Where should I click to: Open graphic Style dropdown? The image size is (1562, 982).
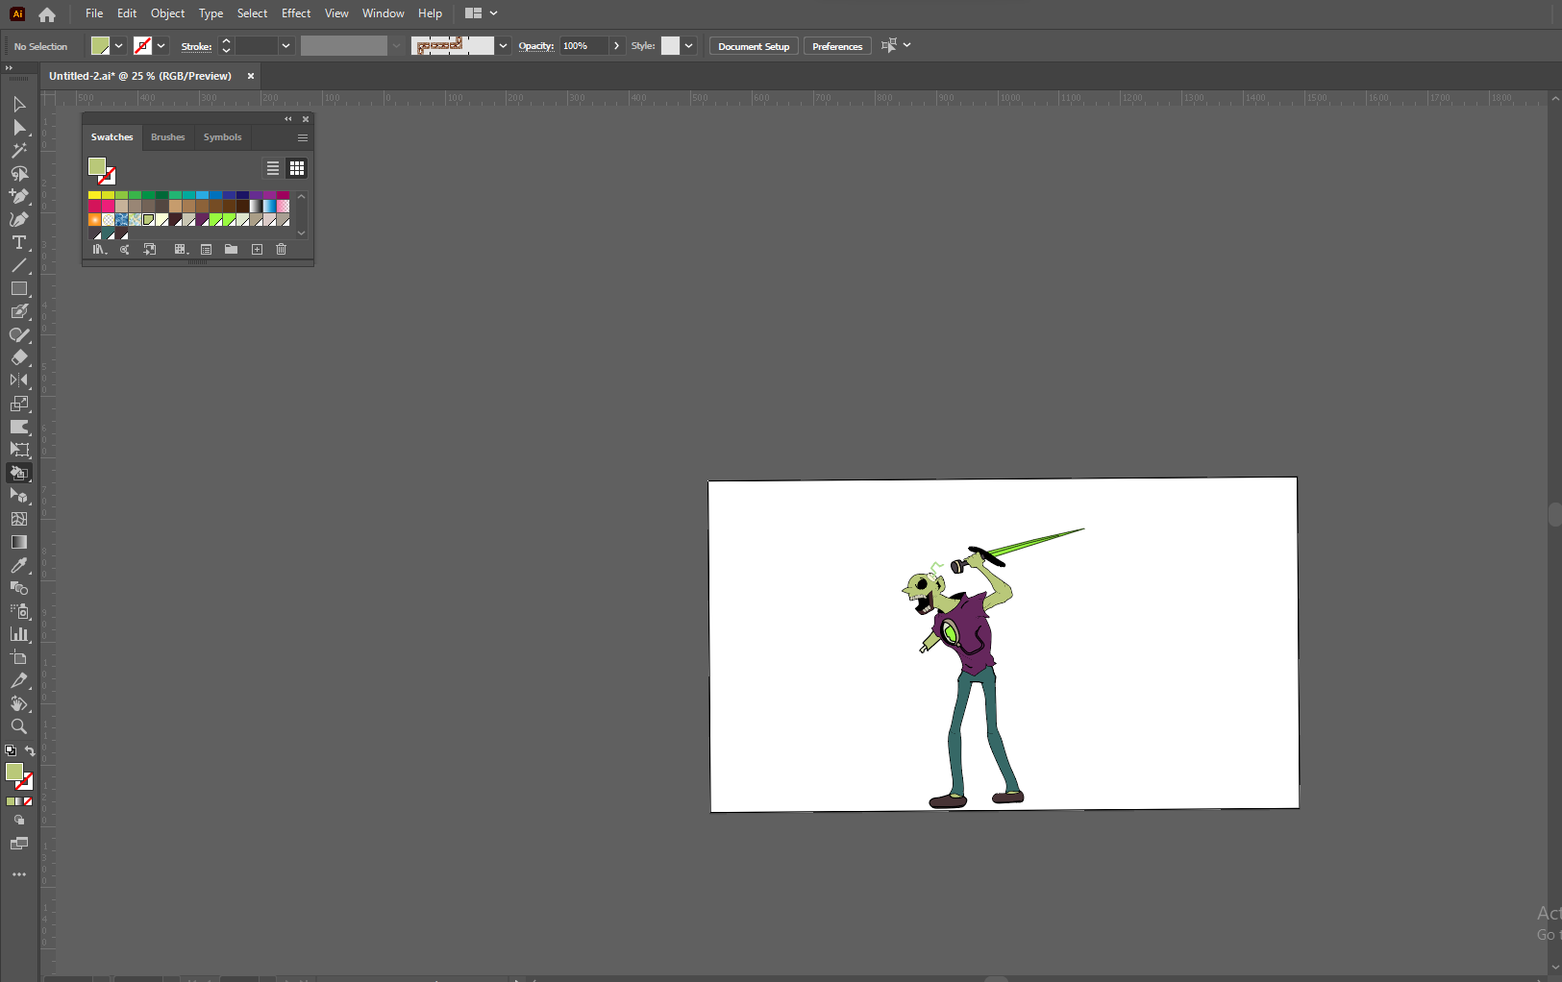pos(688,46)
